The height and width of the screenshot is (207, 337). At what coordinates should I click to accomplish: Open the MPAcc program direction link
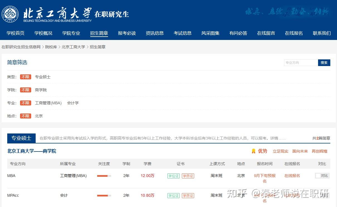pyautogui.click(x=13, y=196)
